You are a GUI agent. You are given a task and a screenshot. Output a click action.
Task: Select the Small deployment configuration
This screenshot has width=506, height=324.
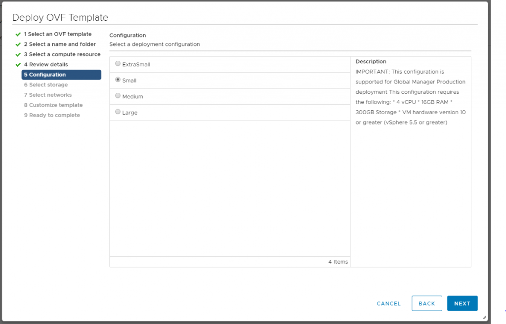tap(118, 80)
